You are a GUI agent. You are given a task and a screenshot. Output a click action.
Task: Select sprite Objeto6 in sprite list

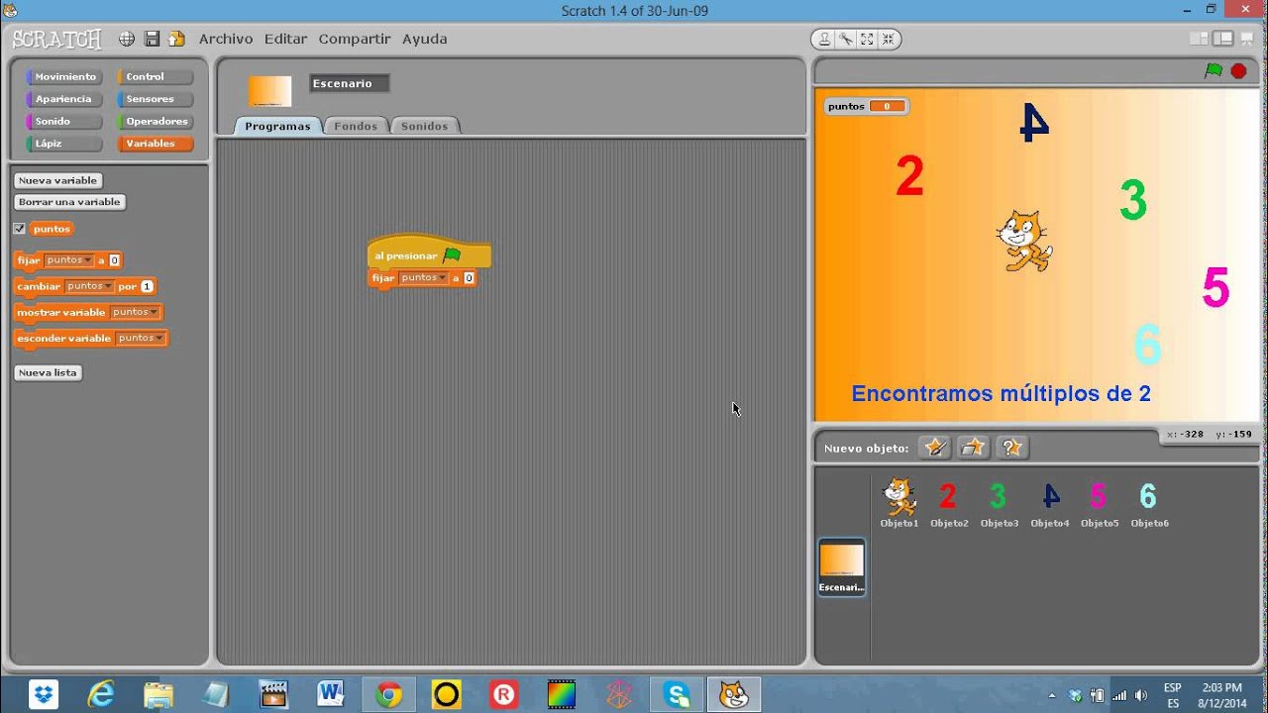click(1149, 503)
